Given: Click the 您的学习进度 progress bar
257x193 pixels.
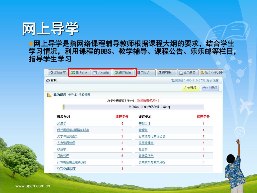Looking at the screenshot, I should coord(133,107).
